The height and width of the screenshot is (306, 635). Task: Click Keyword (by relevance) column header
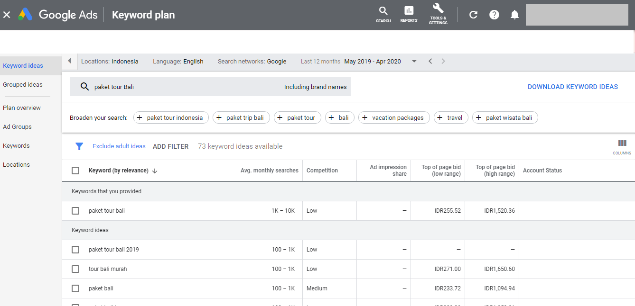click(119, 171)
